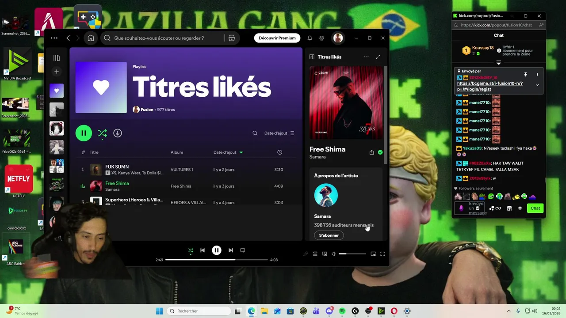Open the play queue icon
This screenshot has width=566, height=318.
pos(315,254)
